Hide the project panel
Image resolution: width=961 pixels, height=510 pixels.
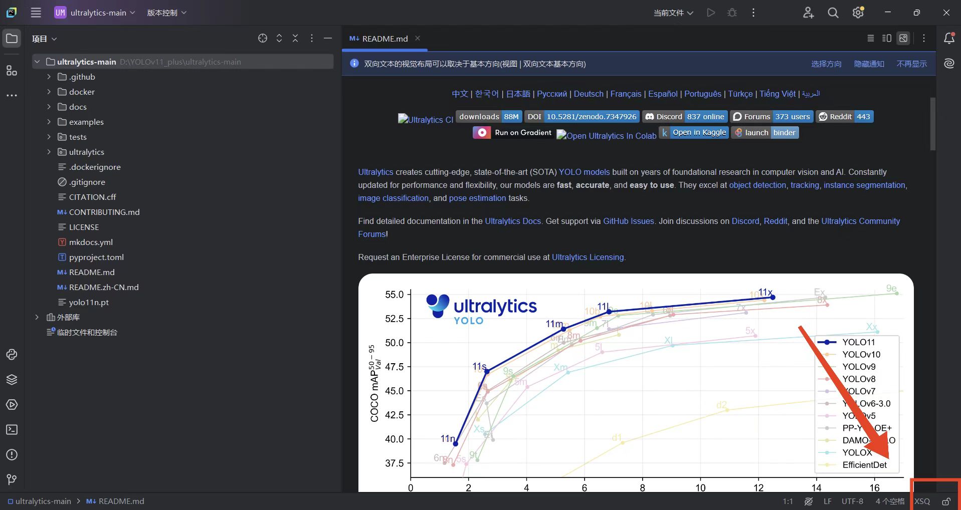(328, 39)
